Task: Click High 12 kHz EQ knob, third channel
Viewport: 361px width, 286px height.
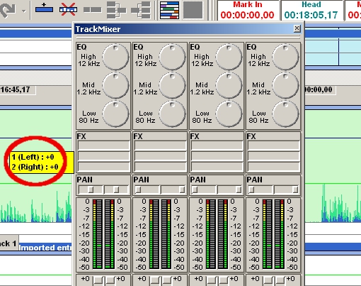Action: pyautogui.click(x=229, y=57)
